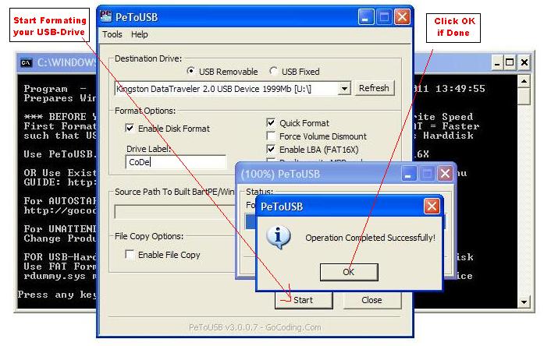The width and height of the screenshot is (551, 346).
Task: Minimize the main PeToUSB window
Action: [x=365, y=16]
